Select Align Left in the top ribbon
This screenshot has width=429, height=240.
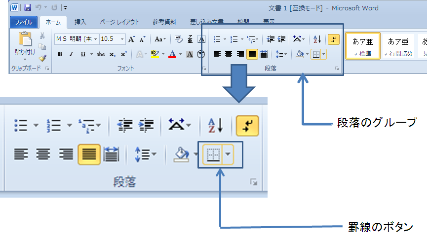pos(217,54)
